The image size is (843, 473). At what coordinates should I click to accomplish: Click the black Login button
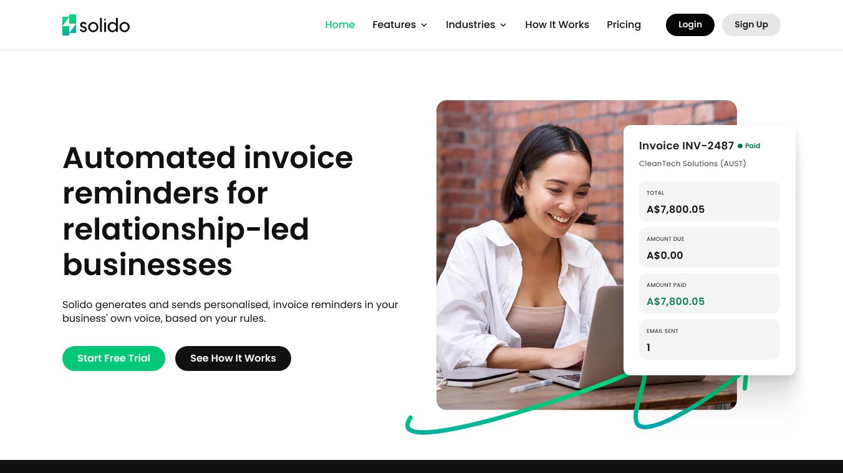690,25
